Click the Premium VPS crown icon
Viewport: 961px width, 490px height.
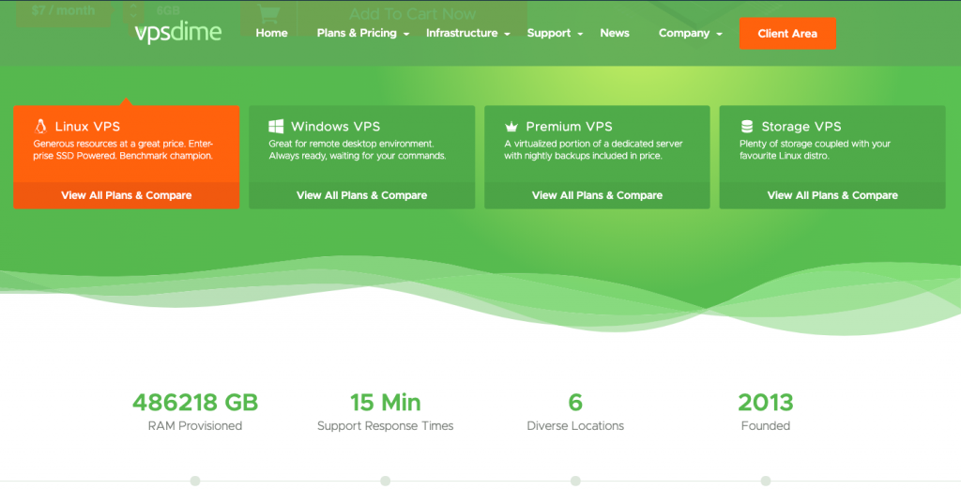pyautogui.click(x=511, y=127)
